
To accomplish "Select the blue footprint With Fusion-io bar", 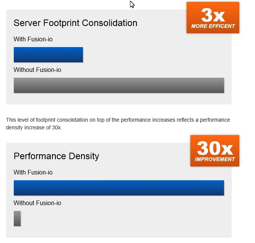I will click(x=48, y=55).
